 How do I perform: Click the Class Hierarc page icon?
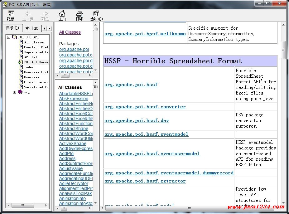[21, 82]
